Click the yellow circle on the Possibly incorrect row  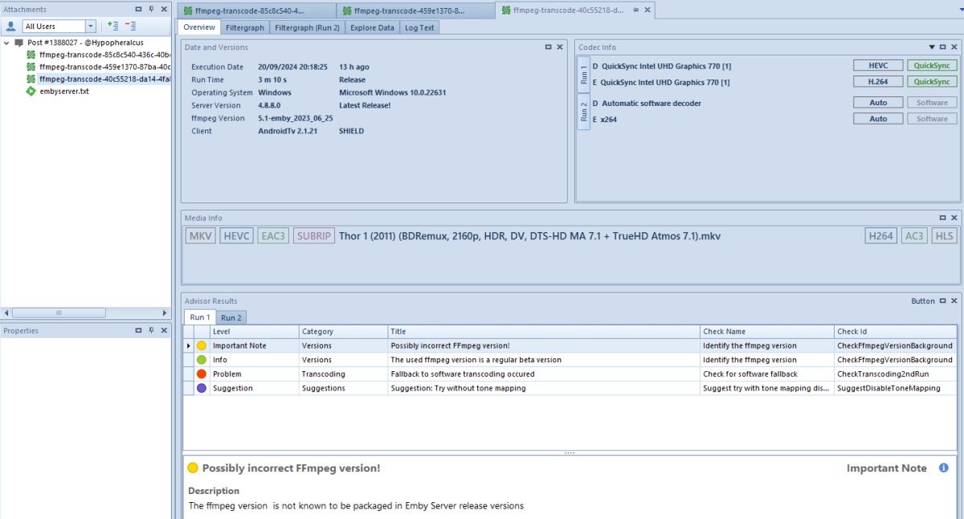202,345
